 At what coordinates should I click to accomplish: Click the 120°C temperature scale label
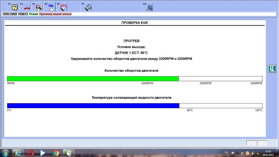click(259, 110)
